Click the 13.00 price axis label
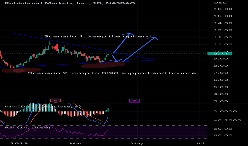 [223, 30]
